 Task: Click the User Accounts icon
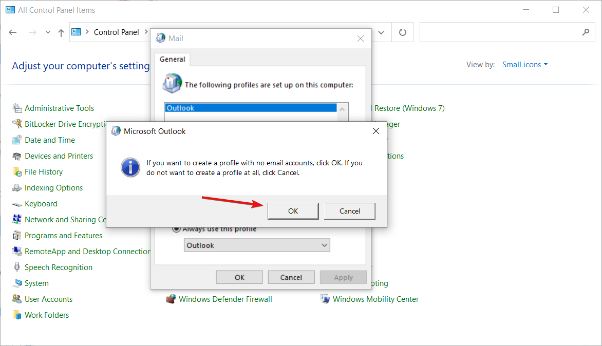[x=17, y=299]
